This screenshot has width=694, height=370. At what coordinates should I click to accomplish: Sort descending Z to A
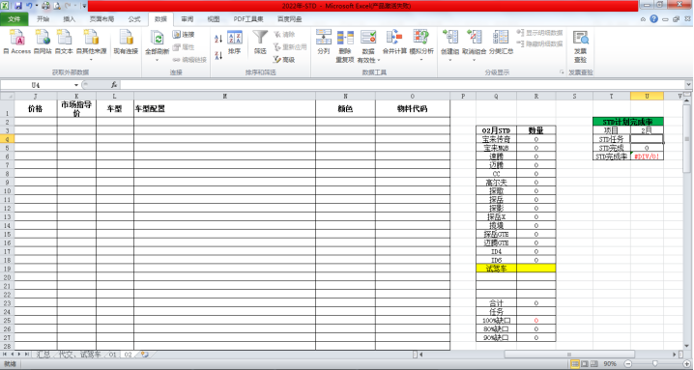[x=218, y=55]
